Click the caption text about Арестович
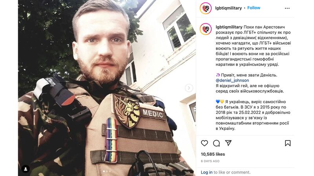 pyautogui.click(x=253, y=46)
